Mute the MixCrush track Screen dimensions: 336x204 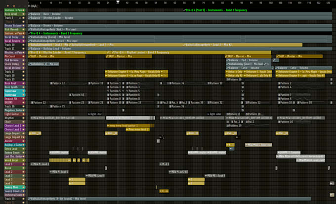[x=23, y=56]
